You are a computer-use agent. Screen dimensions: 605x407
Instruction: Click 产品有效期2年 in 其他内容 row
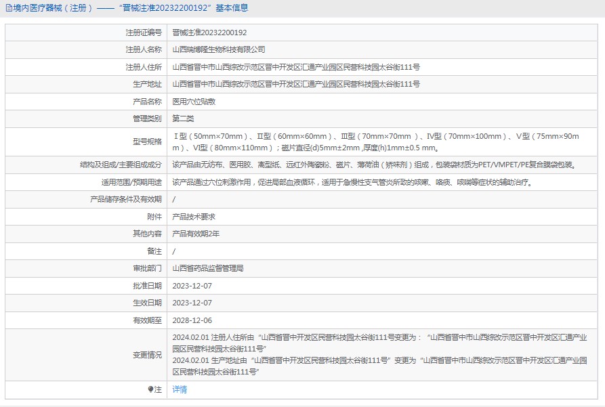(x=196, y=234)
